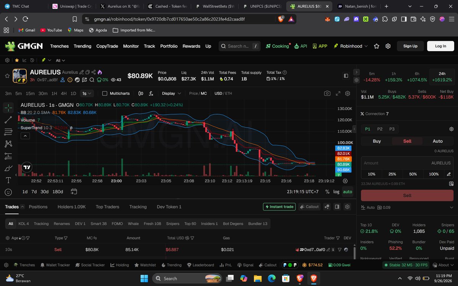The image size is (458, 286).
Task: Switch currency between USD and ETH
Action: click(x=223, y=93)
